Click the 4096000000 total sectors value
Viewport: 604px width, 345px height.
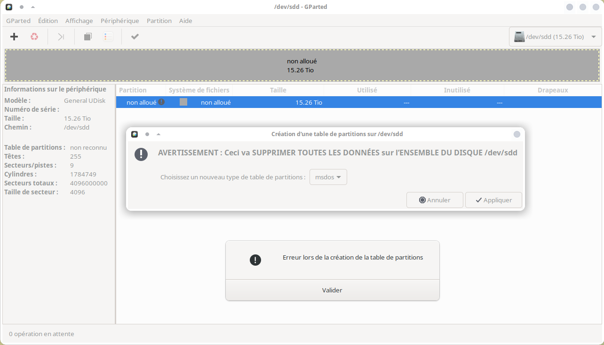point(89,183)
